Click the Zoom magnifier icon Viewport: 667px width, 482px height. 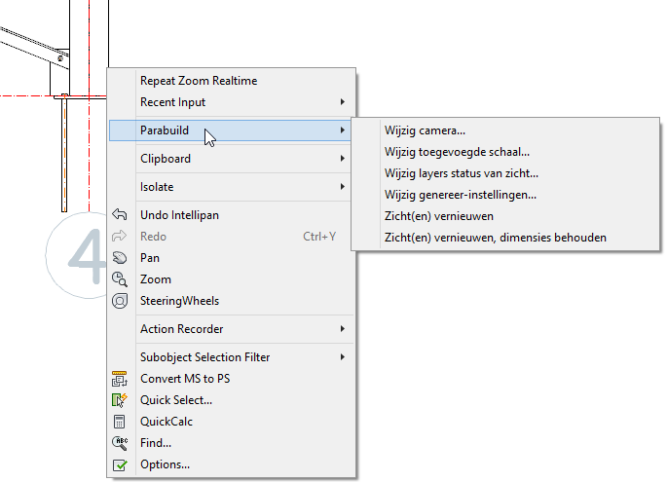pyautogui.click(x=120, y=279)
